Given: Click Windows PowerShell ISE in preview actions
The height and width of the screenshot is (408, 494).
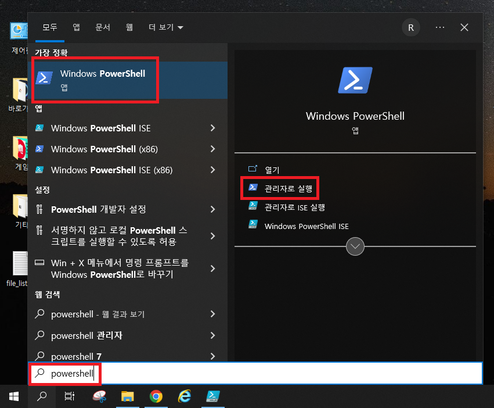Looking at the screenshot, I should pyautogui.click(x=307, y=226).
